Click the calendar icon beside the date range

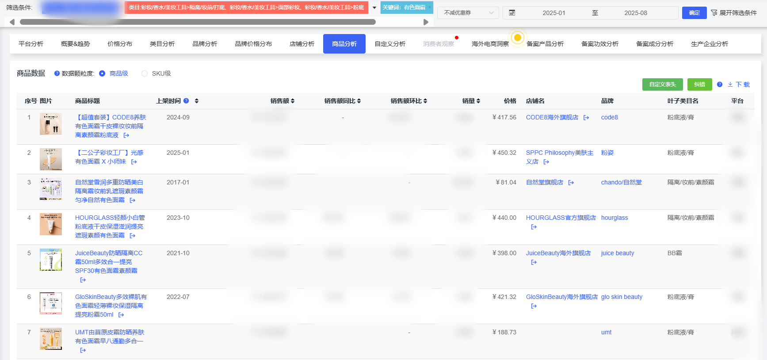[512, 13]
